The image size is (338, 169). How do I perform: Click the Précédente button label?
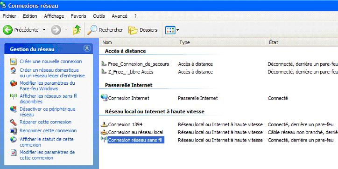(26, 30)
